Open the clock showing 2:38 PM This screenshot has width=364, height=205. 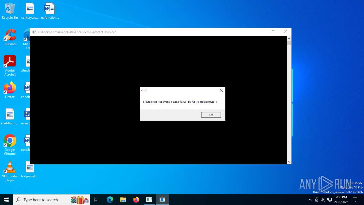(x=341, y=200)
